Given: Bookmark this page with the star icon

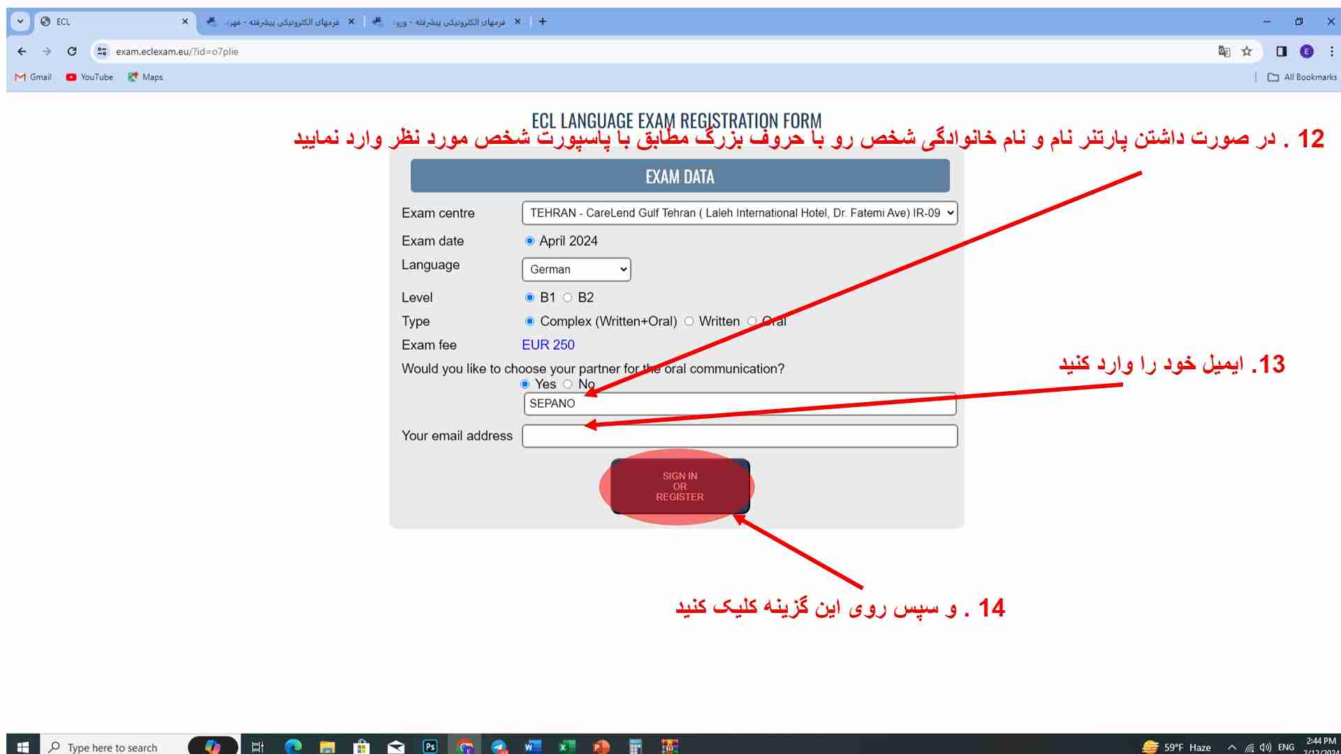Looking at the screenshot, I should (1246, 51).
